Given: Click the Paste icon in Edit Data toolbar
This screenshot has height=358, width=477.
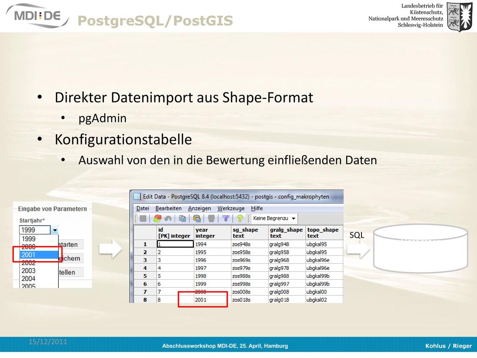Looking at the screenshot, I should point(197,218).
